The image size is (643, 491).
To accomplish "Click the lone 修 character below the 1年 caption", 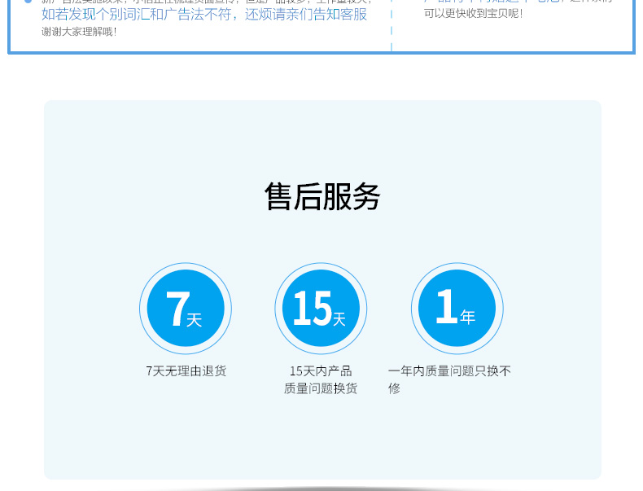I will point(395,389).
